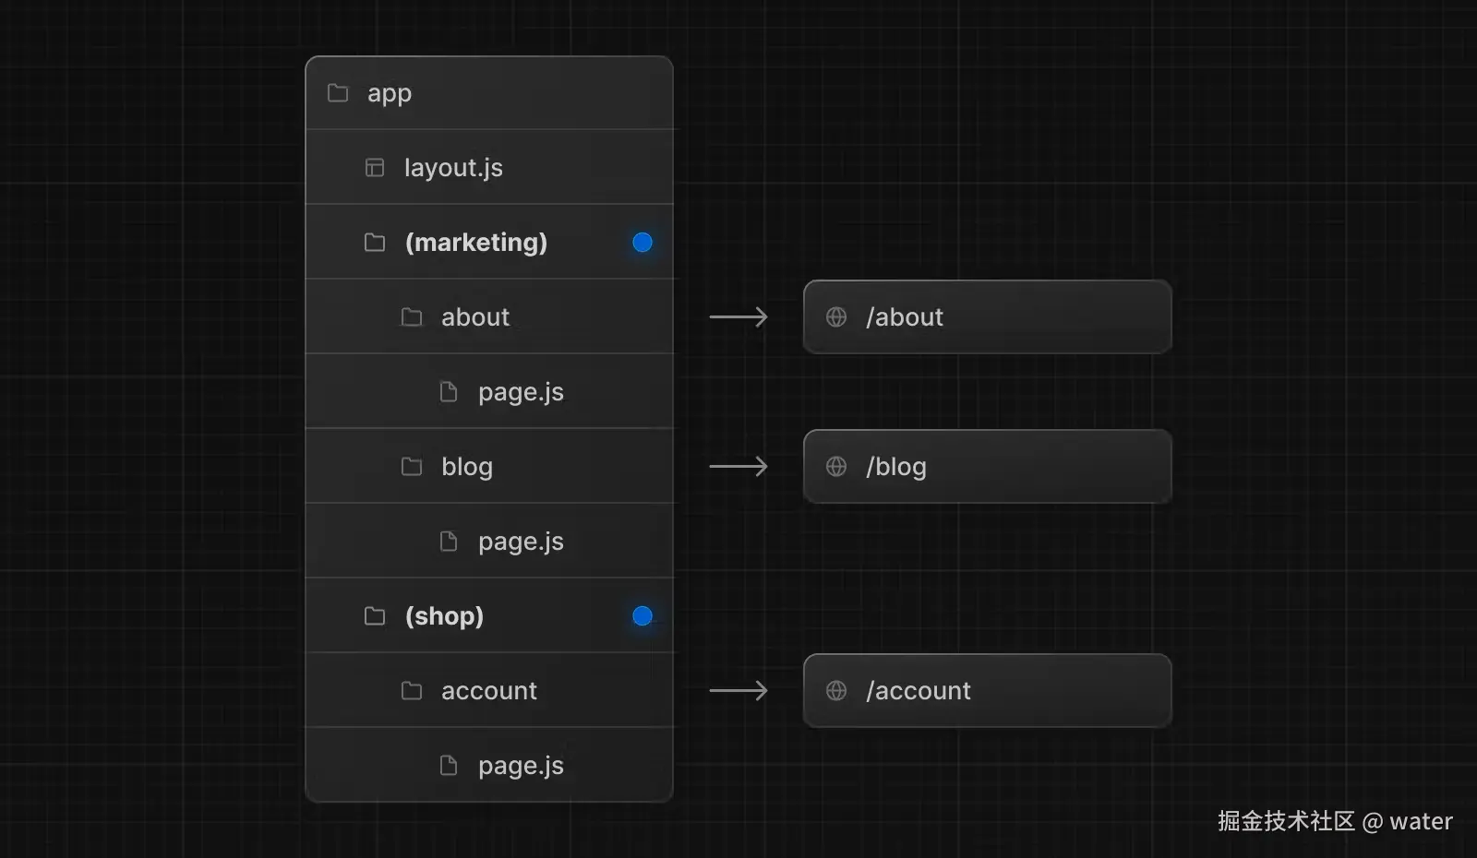Screen dimensions: 1477x858
Task: Click the folder icon beside app
Action: click(x=338, y=93)
